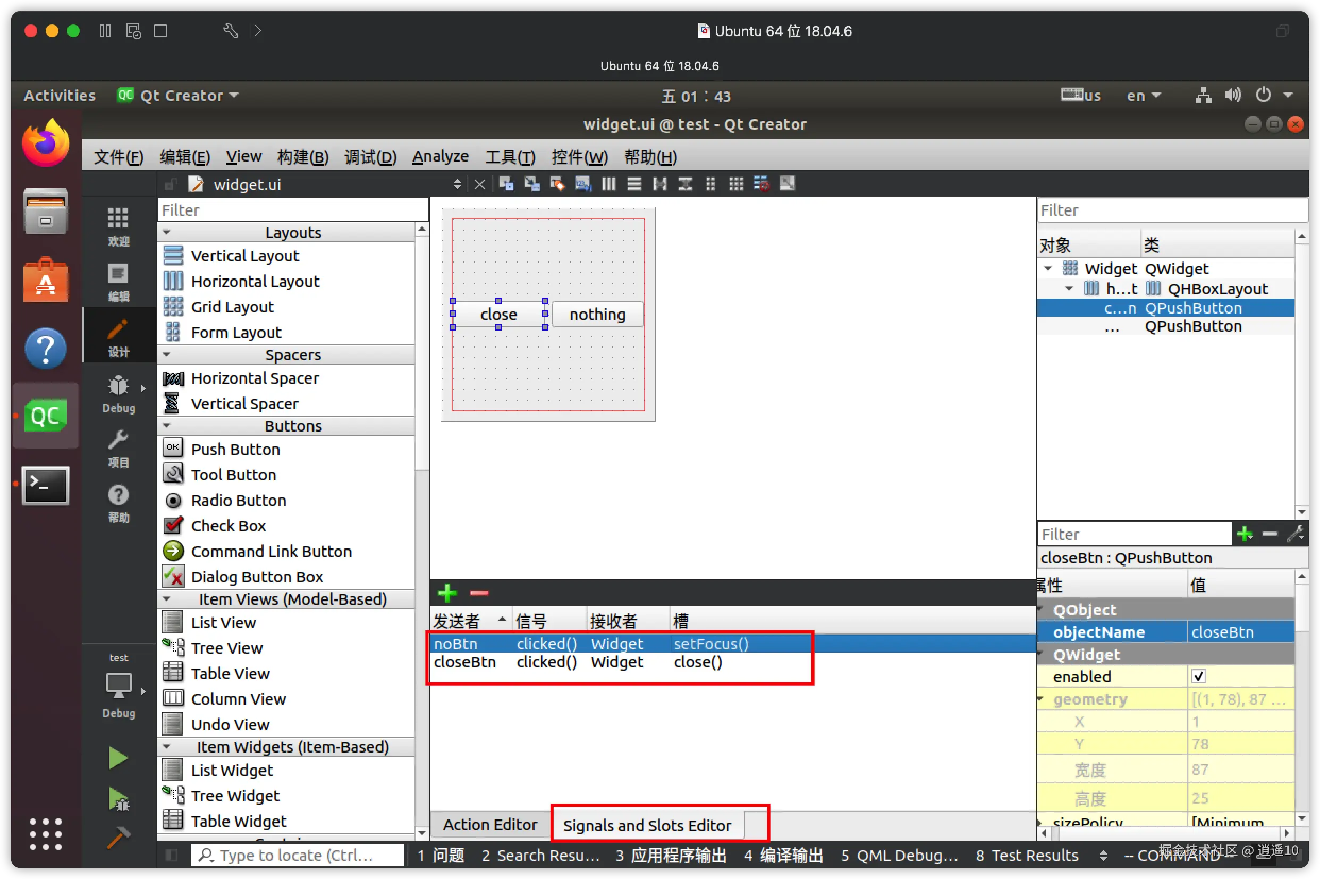Image resolution: width=1320 pixels, height=879 pixels.
Task: Click the nothing button on the form
Action: [597, 315]
